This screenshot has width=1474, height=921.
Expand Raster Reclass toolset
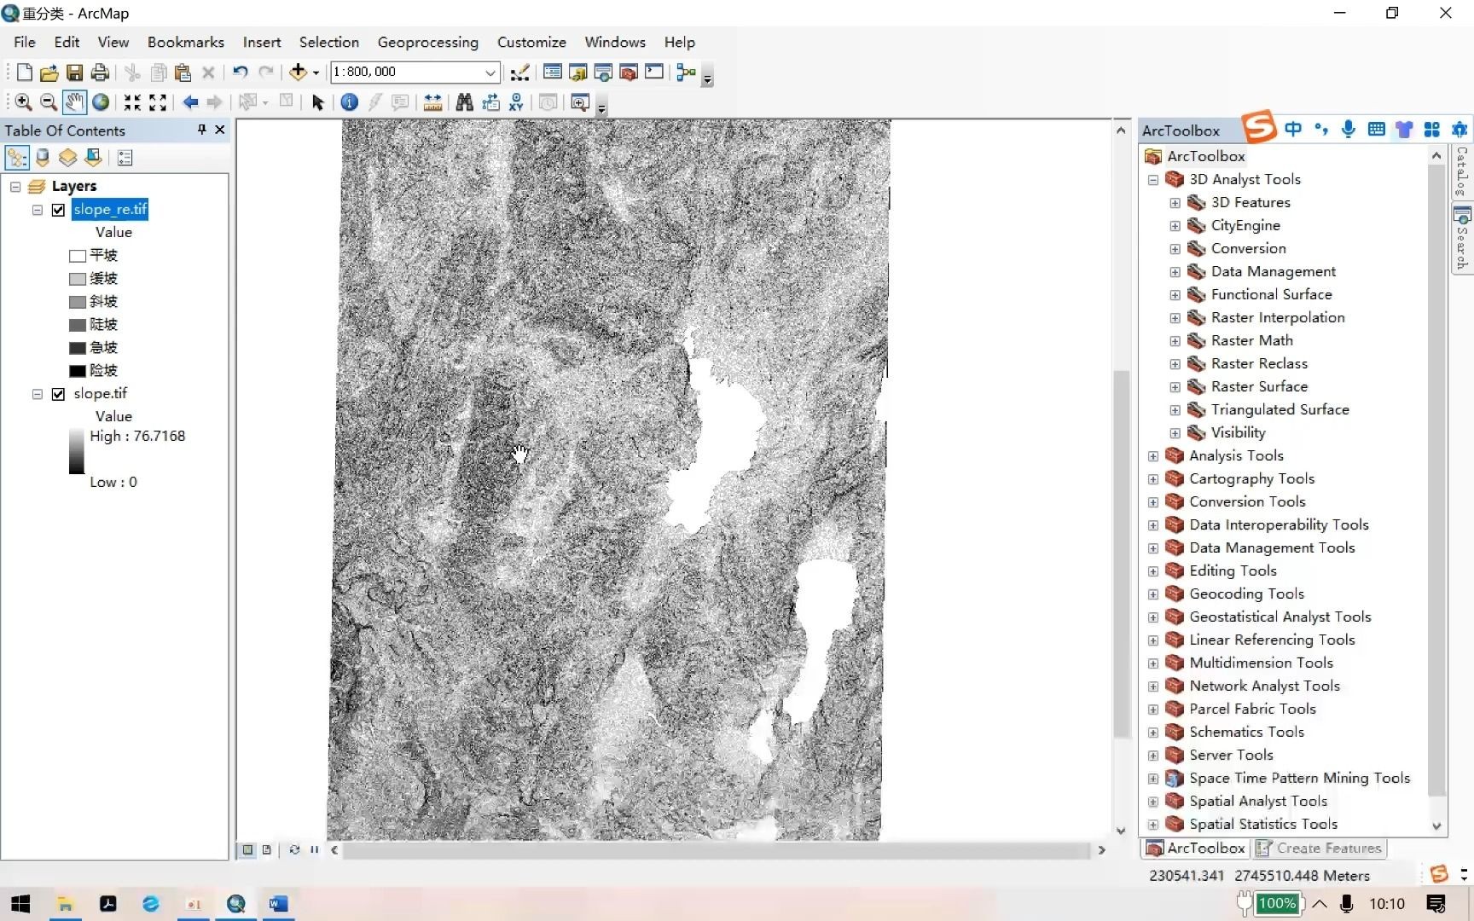pos(1175,364)
